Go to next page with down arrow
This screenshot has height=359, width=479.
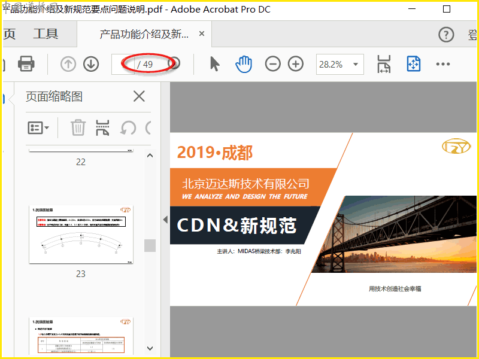coord(91,65)
